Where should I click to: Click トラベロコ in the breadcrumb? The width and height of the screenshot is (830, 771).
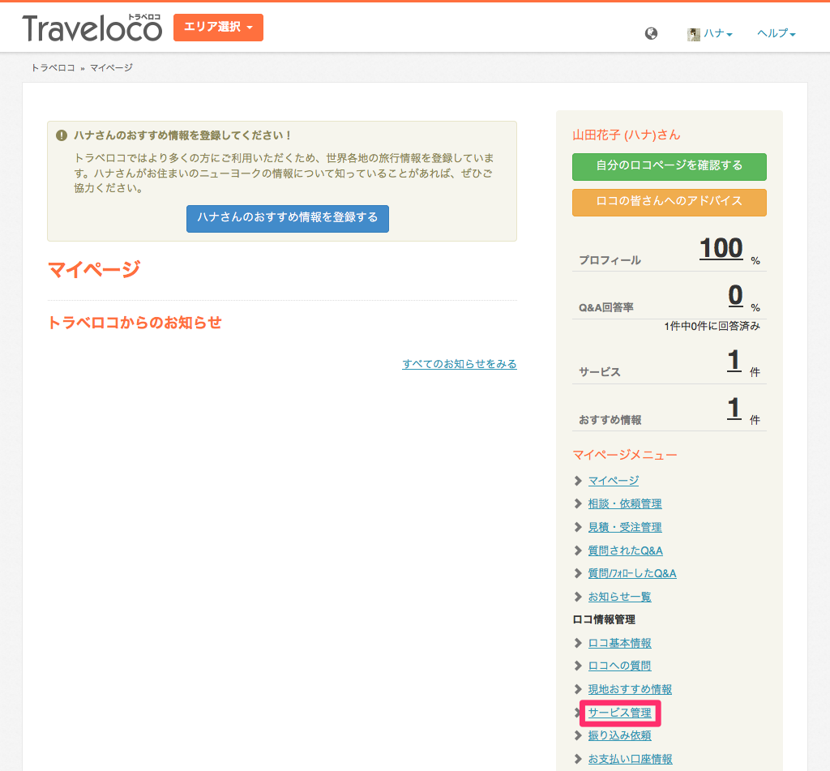(53, 68)
